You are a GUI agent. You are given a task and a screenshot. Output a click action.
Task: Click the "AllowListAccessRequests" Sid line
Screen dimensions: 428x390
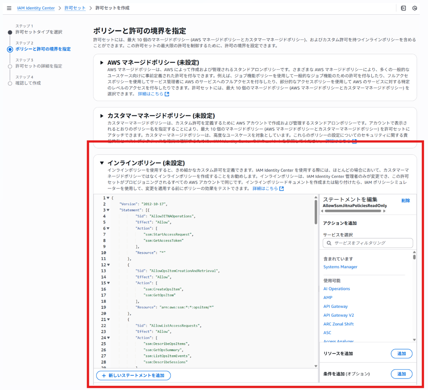(x=168, y=326)
